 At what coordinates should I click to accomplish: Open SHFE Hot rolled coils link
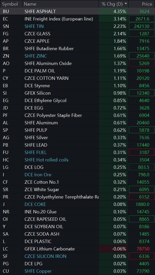click(47, 160)
